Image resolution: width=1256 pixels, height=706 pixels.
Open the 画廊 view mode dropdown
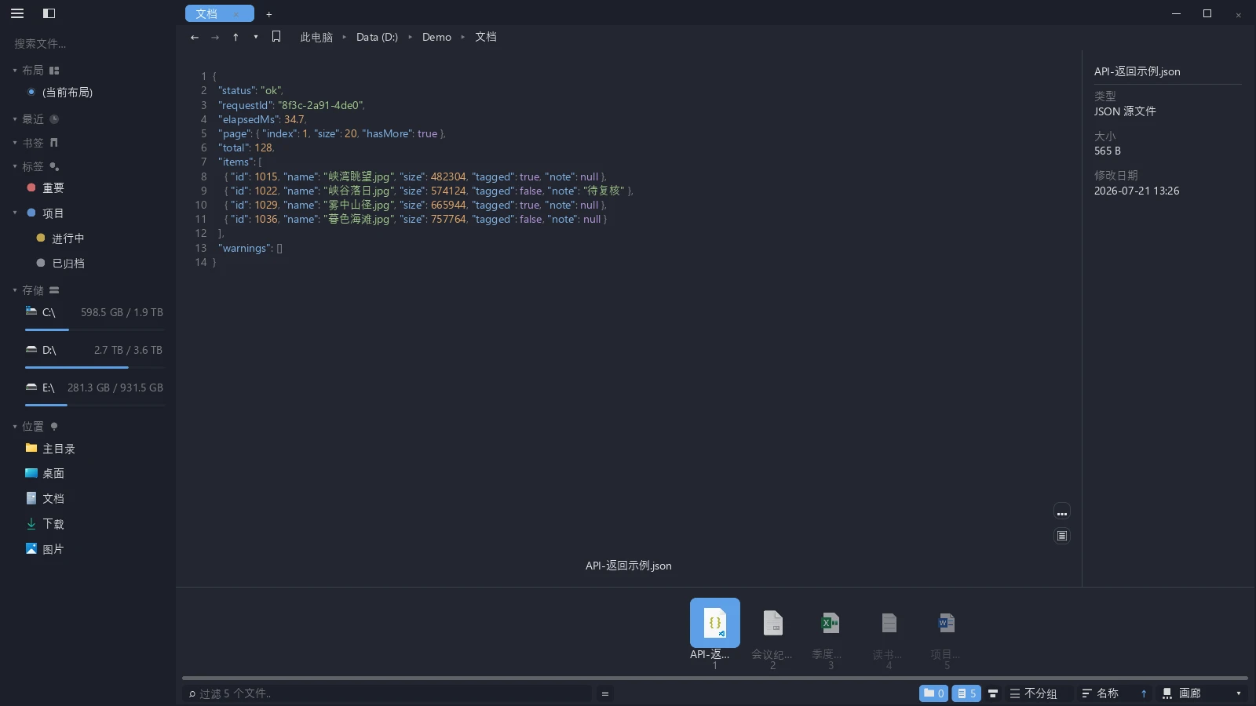pos(1201,693)
